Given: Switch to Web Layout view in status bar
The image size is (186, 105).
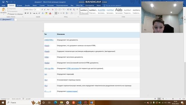Looking at the screenshot, I should click(163, 99).
